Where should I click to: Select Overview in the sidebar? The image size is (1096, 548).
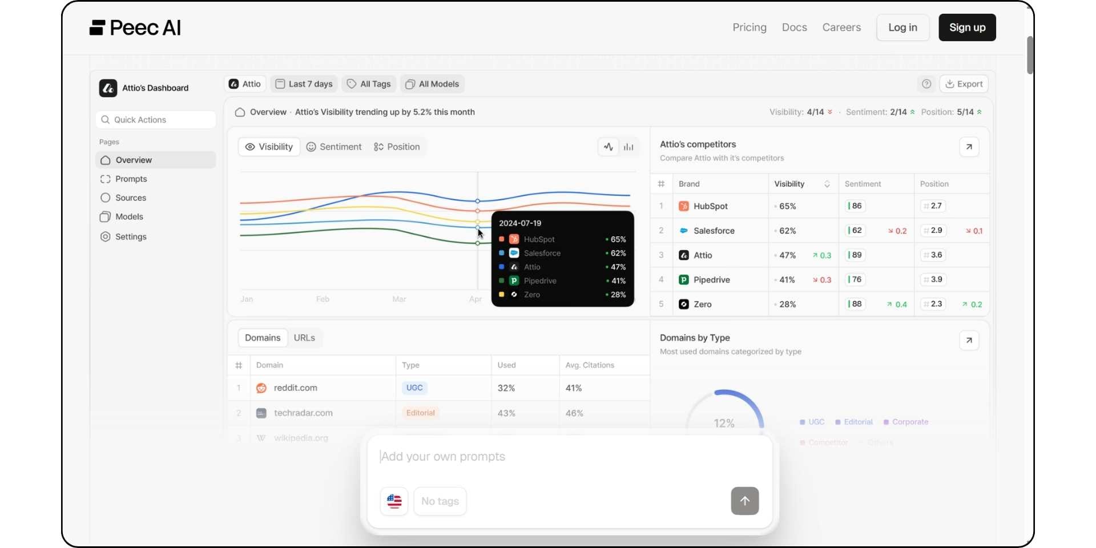pos(156,160)
